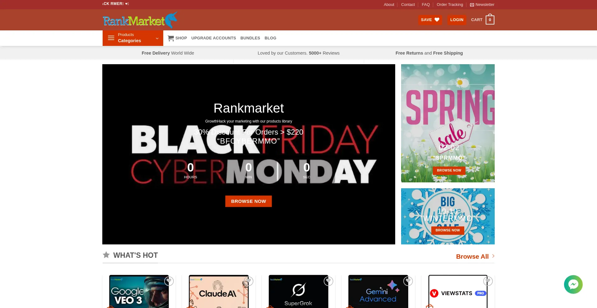The width and height of the screenshot is (597, 308).
Task: Click the star icon beside What's Hot
Action: [x=106, y=255]
